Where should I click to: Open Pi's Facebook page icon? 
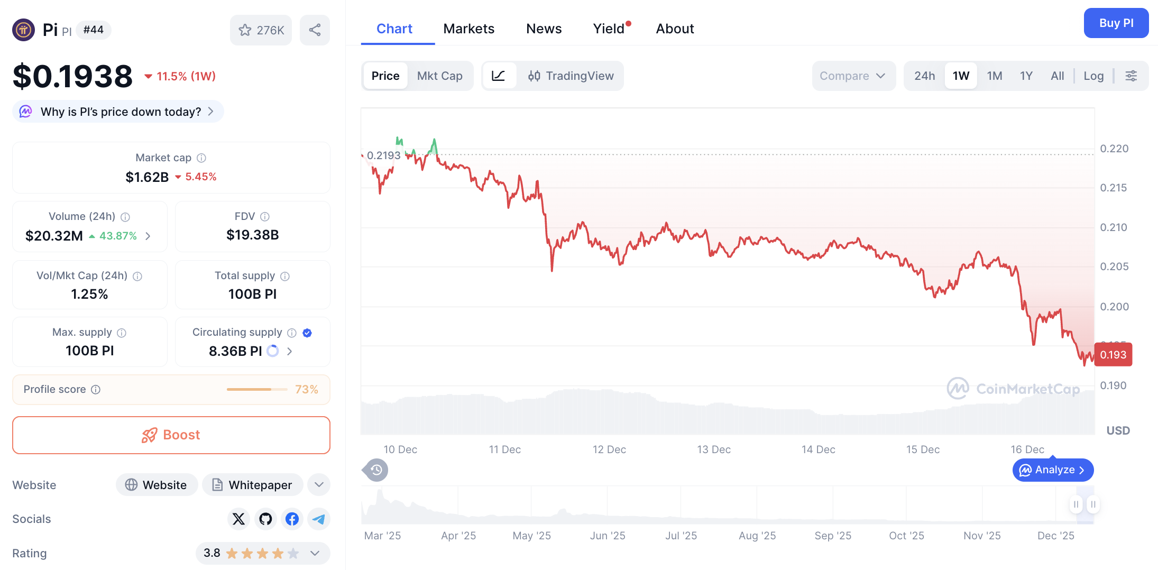tap(291, 519)
